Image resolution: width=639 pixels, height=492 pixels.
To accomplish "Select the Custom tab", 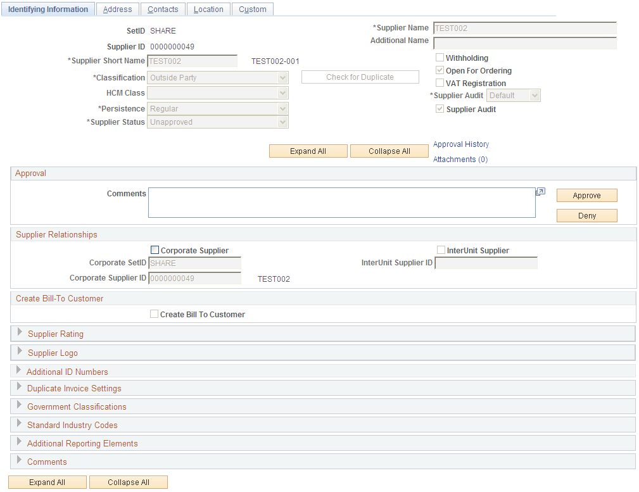I will (x=252, y=9).
